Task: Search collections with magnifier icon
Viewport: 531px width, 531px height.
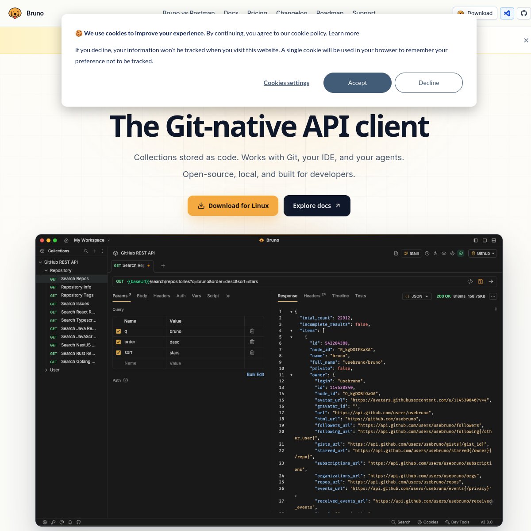Action: click(x=86, y=251)
